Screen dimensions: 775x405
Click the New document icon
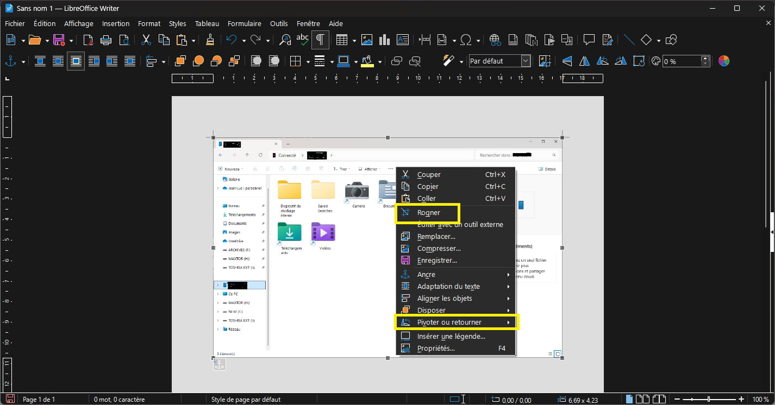11,40
